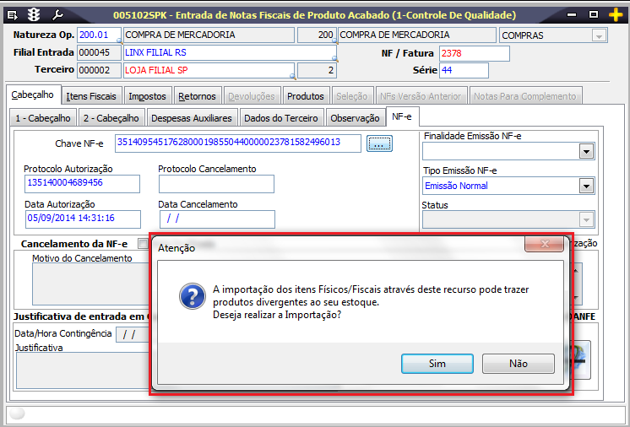The width and height of the screenshot is (630, 427).
Task: Click the traffic light icon in title bar
Action: point(33,15)
